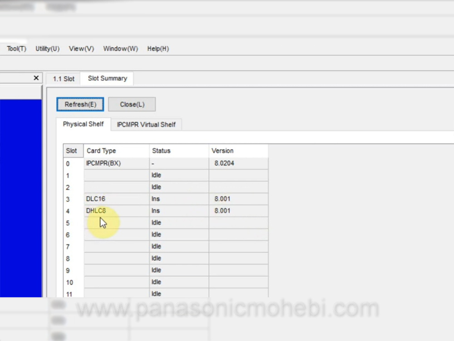Switch to the 1.1 Slot tab
Image resolution: width=454 pixels, height=341 pixels.
(x=64, y=79)
